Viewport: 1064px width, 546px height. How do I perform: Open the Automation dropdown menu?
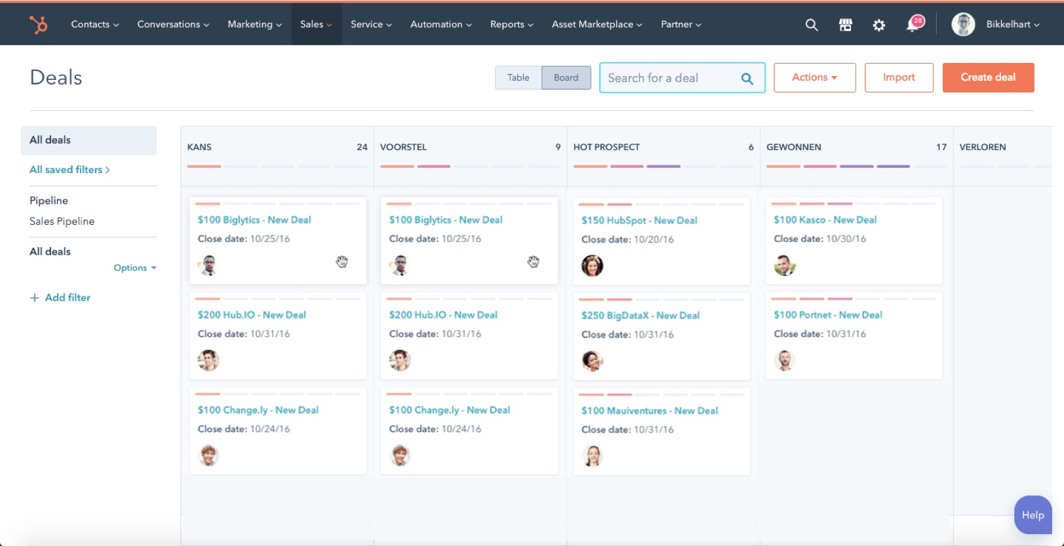click(441, 24)
